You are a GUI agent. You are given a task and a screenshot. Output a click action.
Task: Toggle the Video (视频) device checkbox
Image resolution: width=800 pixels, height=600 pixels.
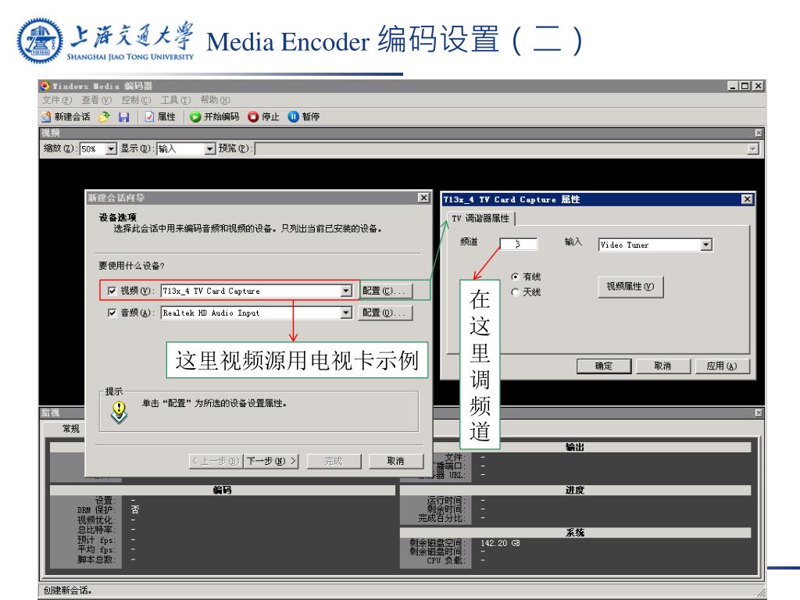click(x=112, y=291)
